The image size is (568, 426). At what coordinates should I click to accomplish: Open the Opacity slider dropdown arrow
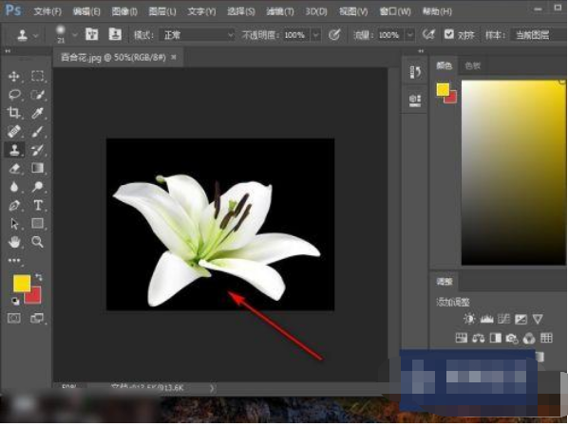coord(315,35)
